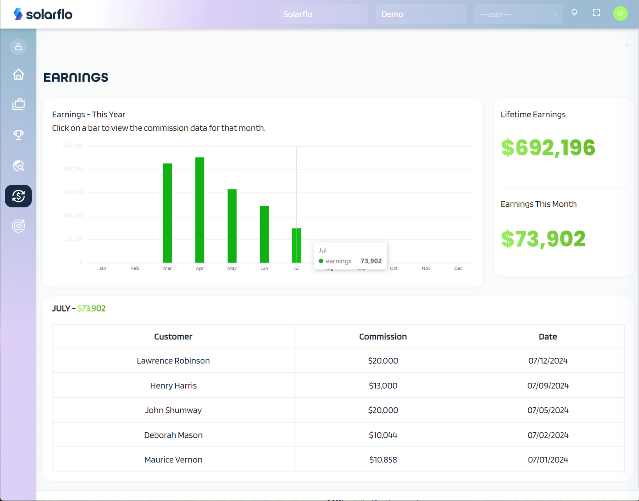Click the April earnings bar
This screenshot has width=639, height=501.
click(200, 210)
